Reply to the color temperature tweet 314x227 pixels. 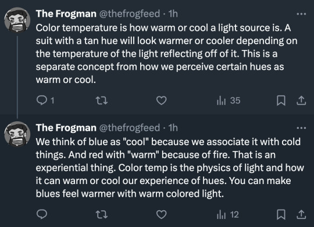click(45, 100)
